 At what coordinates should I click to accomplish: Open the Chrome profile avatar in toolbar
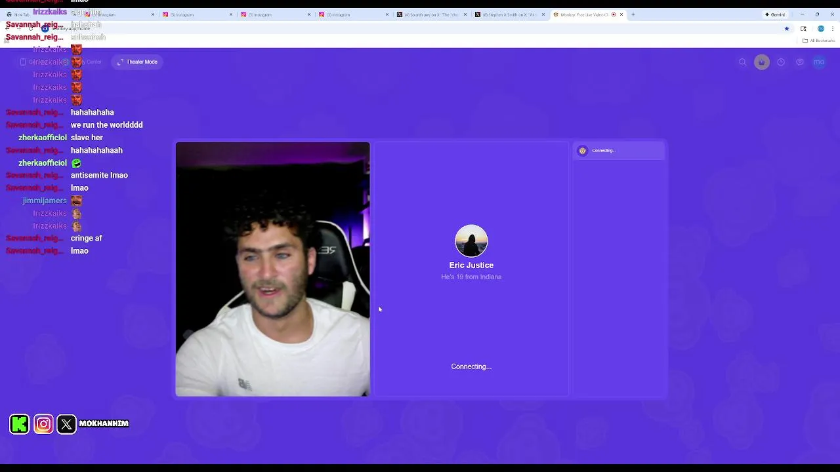point(820,29)
